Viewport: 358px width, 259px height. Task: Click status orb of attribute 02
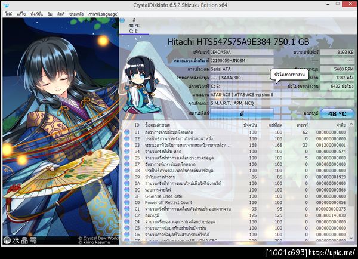tap(127, 138)
